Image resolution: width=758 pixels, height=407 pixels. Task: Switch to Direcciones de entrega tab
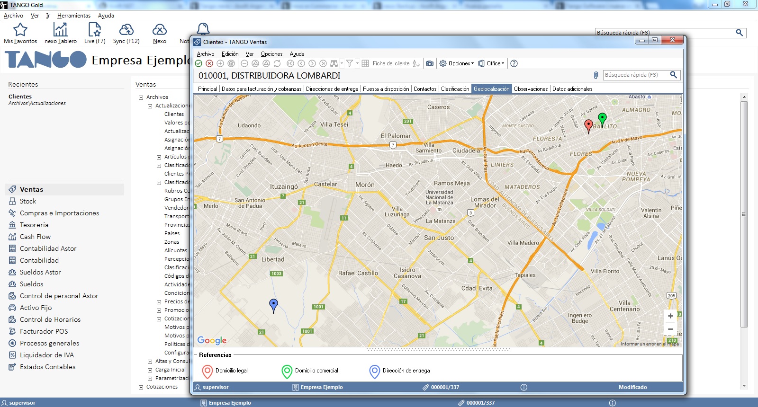(332, 89)
